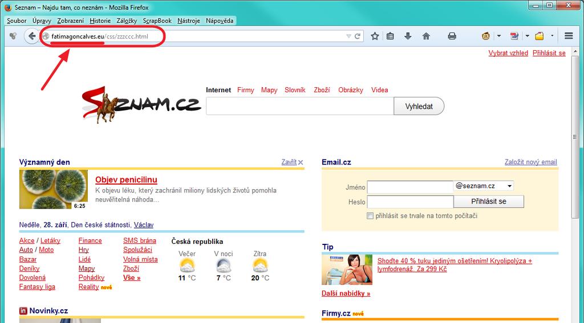Close Významný den box with the X icon
Screen dimensions: 584x323
tap(301, 162)
